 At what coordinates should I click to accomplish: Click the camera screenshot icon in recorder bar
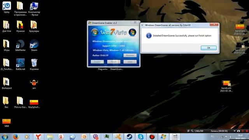(x=238, y=131)
